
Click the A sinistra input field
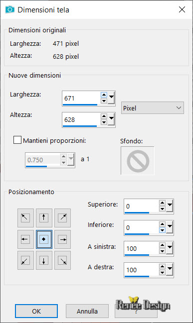142,248
